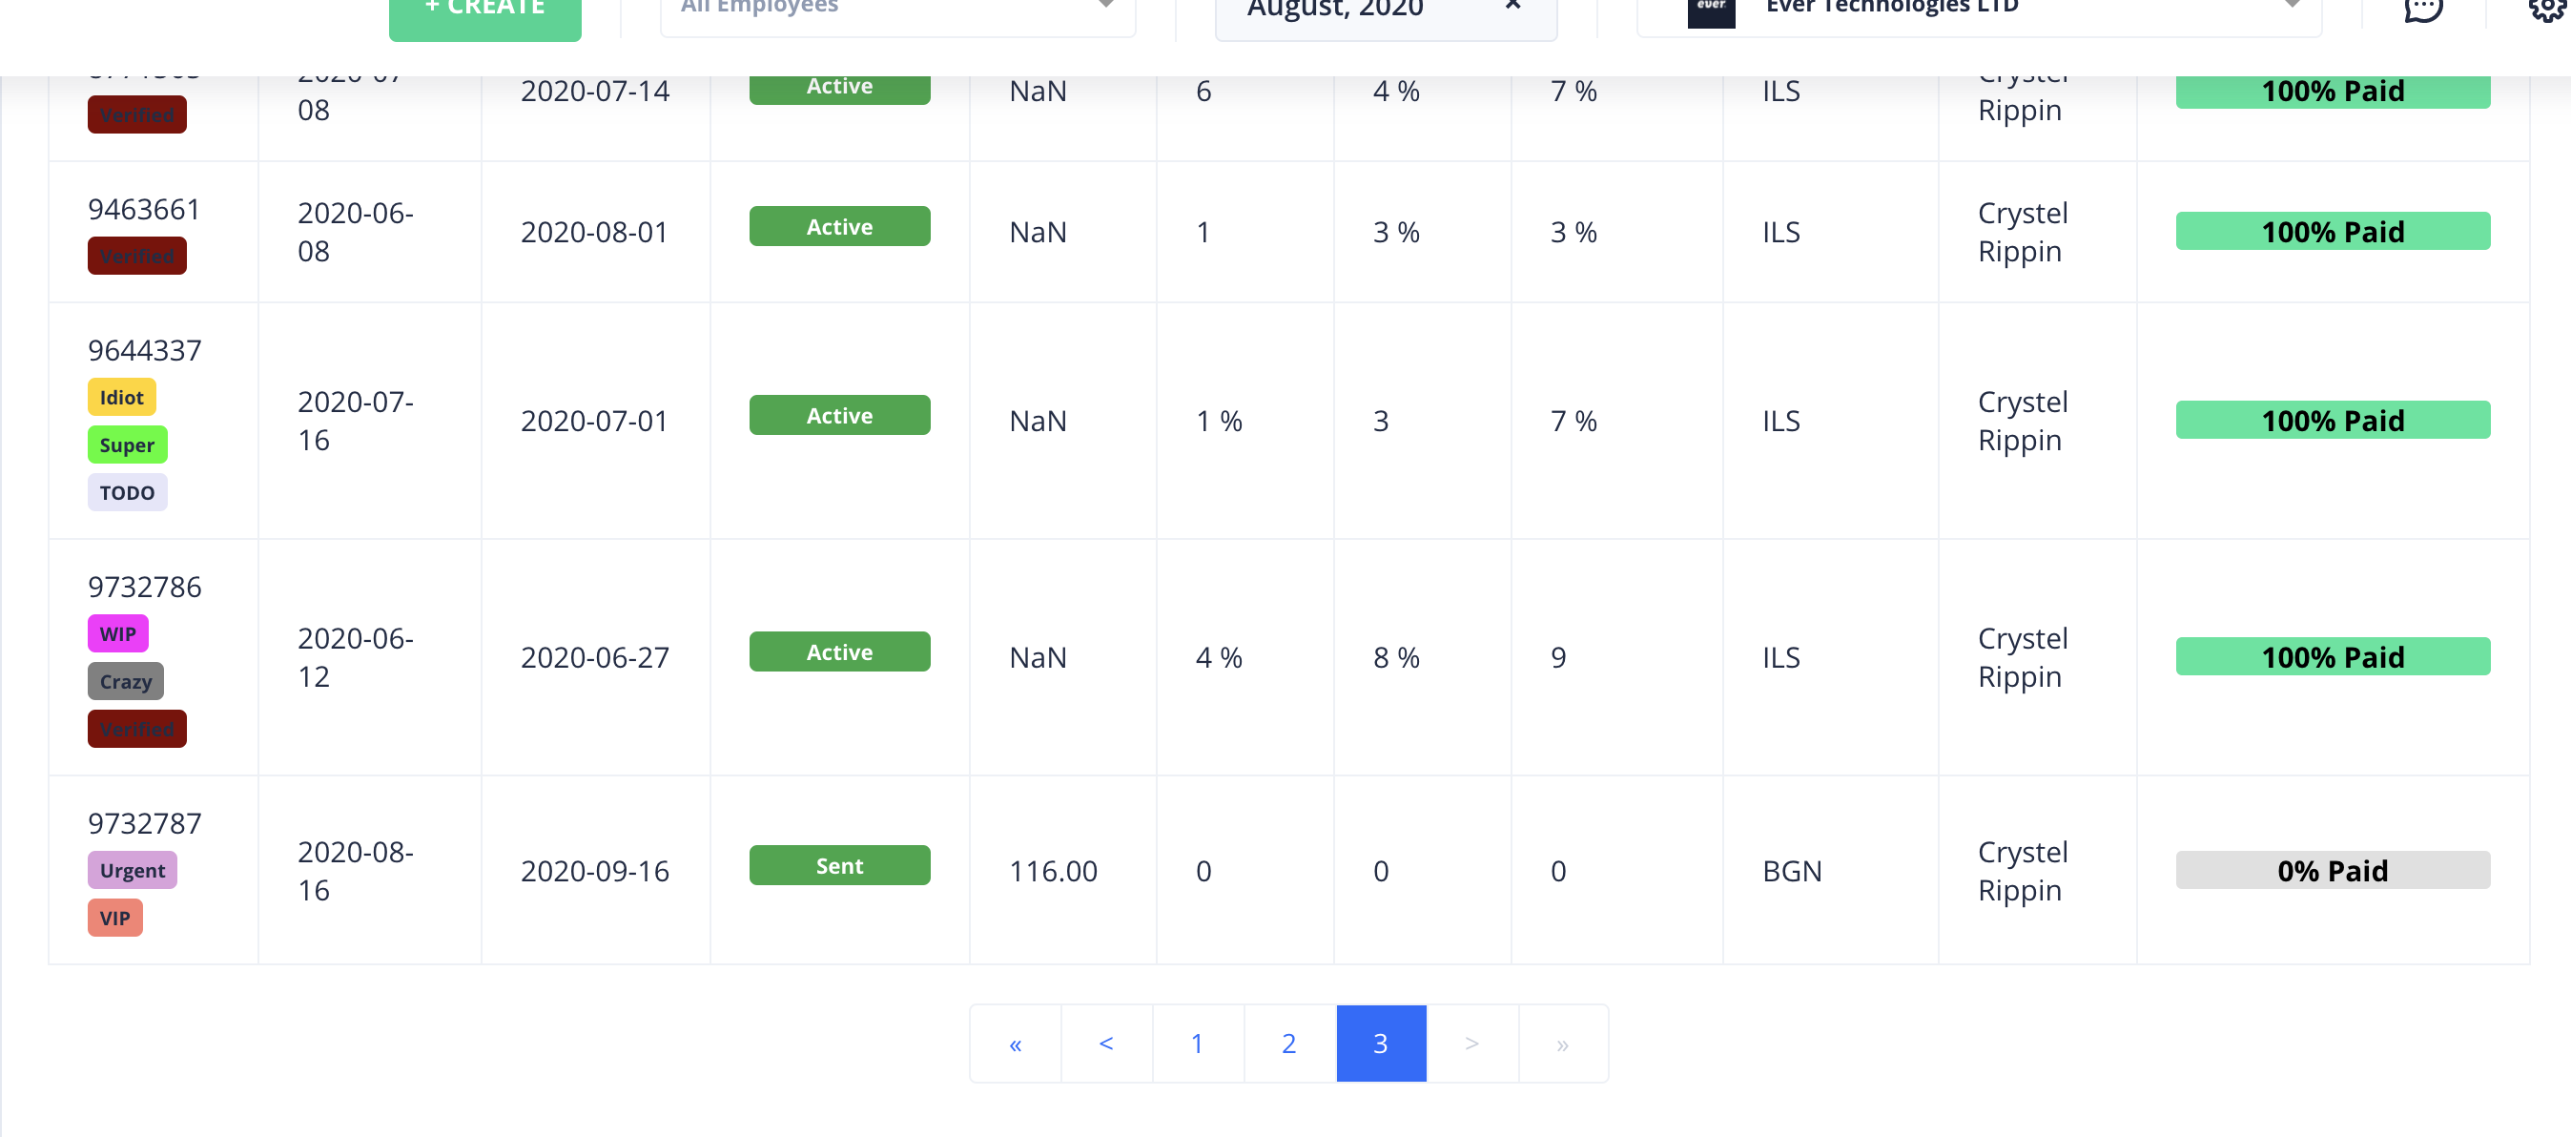Click the 100% Paid progress bar for invoice 9463661
Image resolution: width=2571 pixels, height=1137 pixels.
coord(2333,231)
